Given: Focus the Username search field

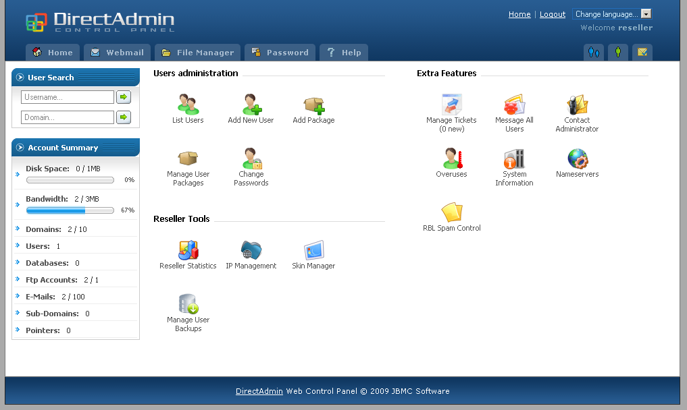Looking at the screenshot, I should point(68,97).
